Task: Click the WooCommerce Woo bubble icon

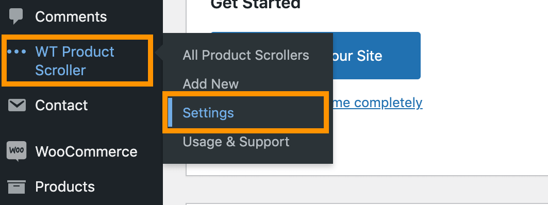Action: 16,151
